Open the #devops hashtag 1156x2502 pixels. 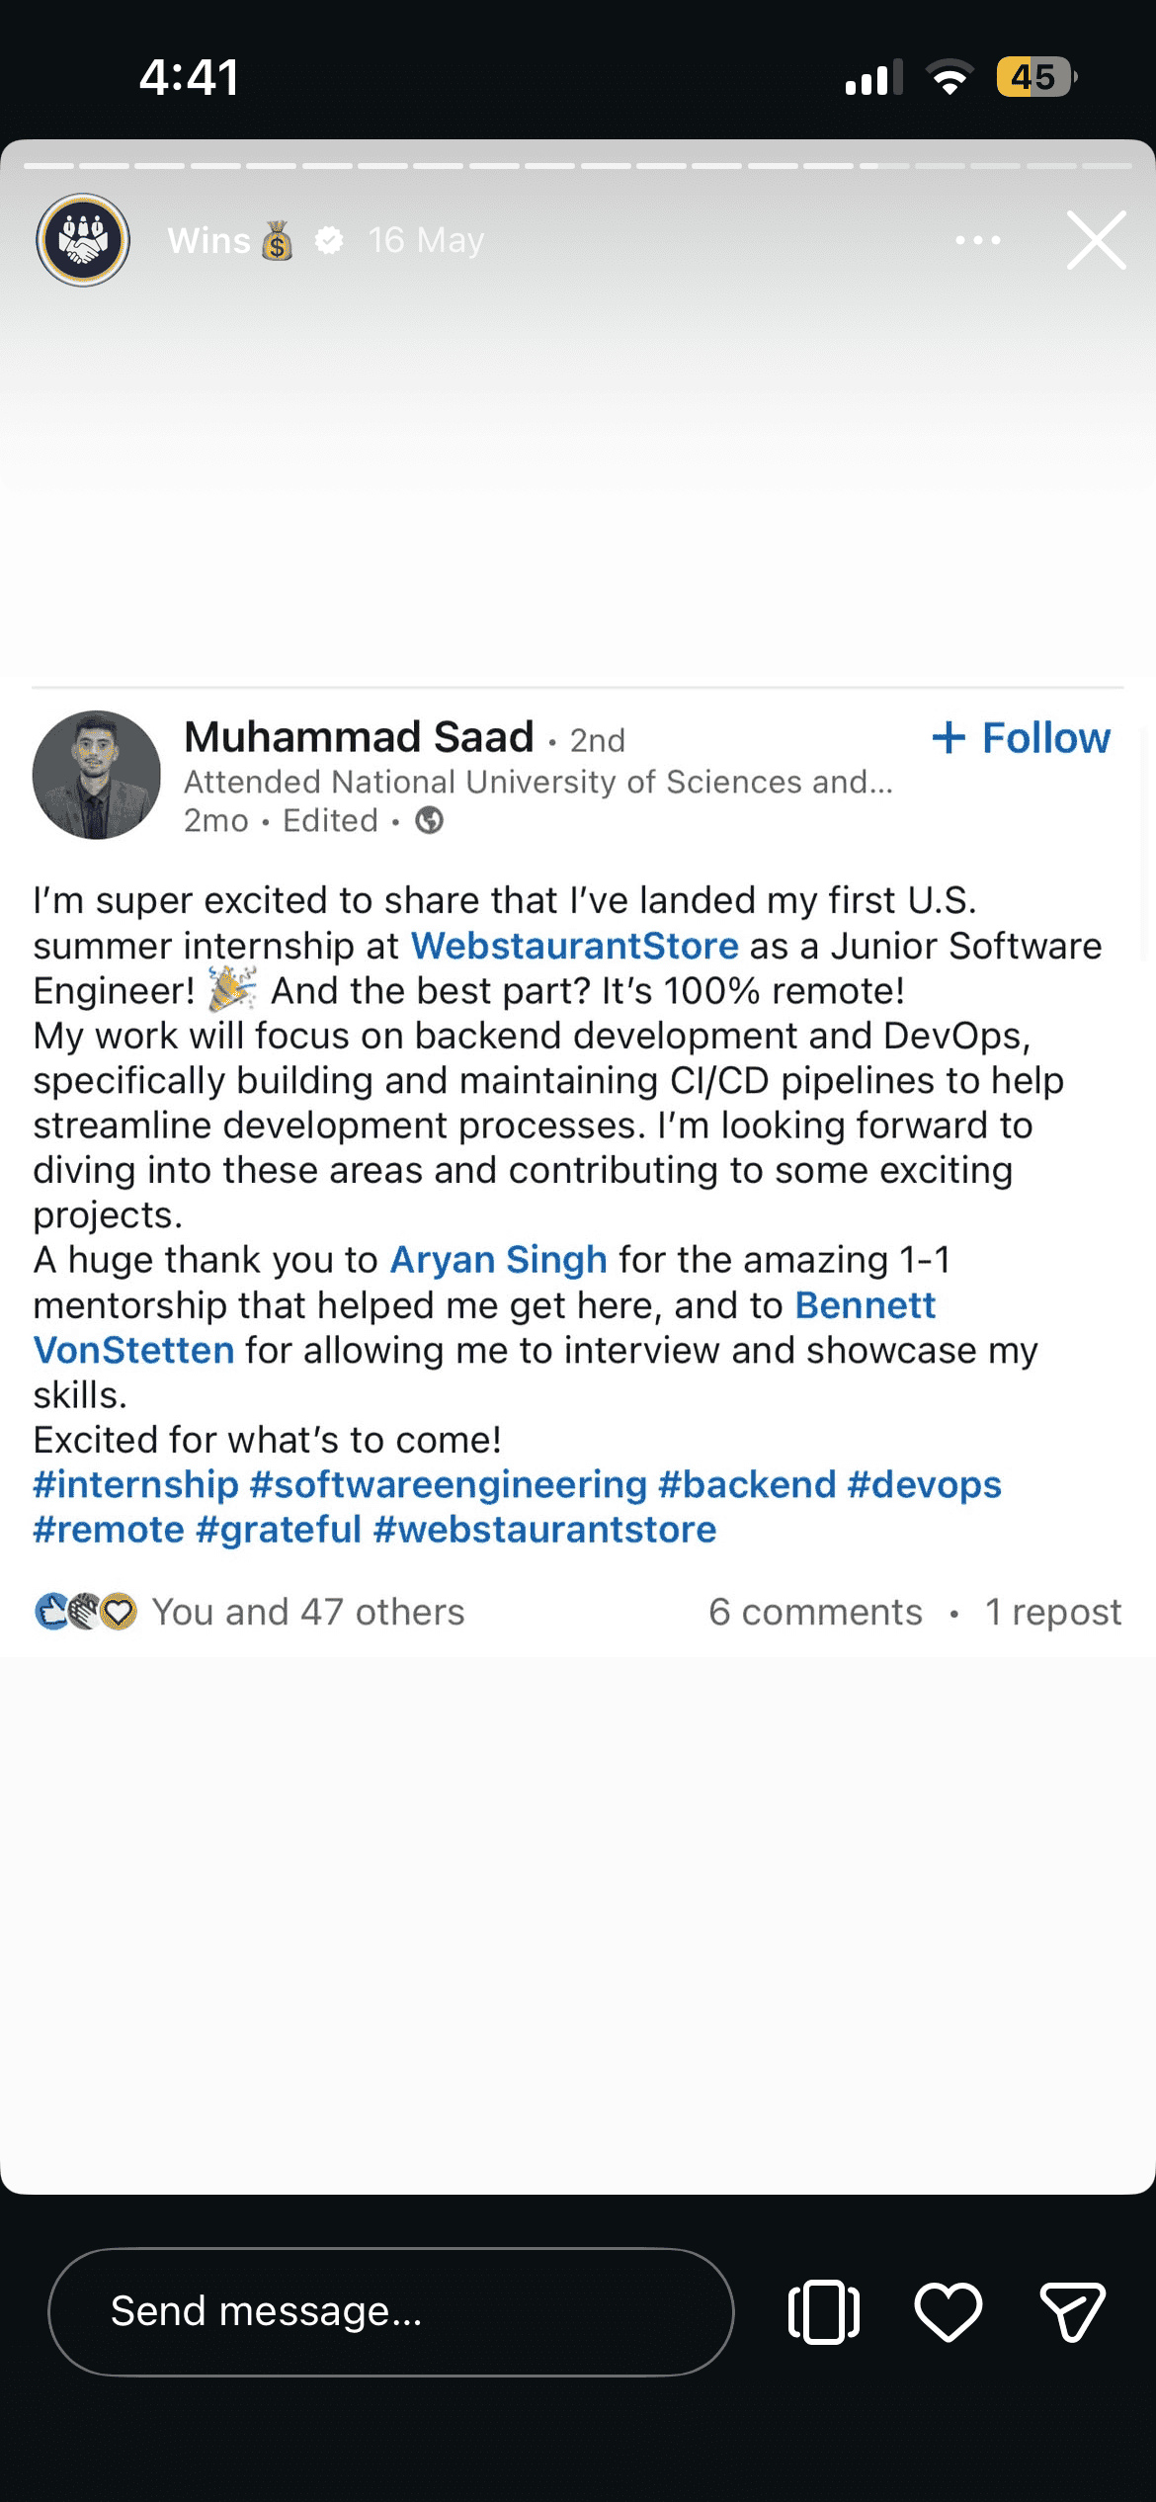point(925,1483)
